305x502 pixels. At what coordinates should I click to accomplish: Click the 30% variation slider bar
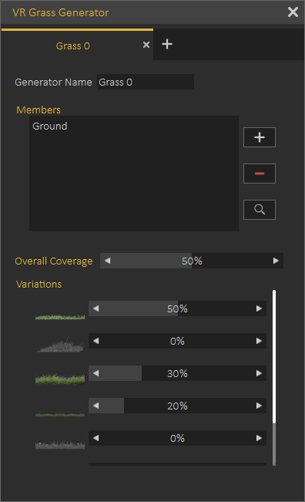[177, 373]
